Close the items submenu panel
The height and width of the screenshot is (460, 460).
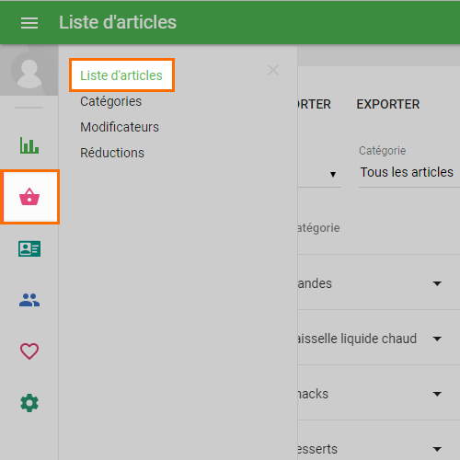pos(273,70)
